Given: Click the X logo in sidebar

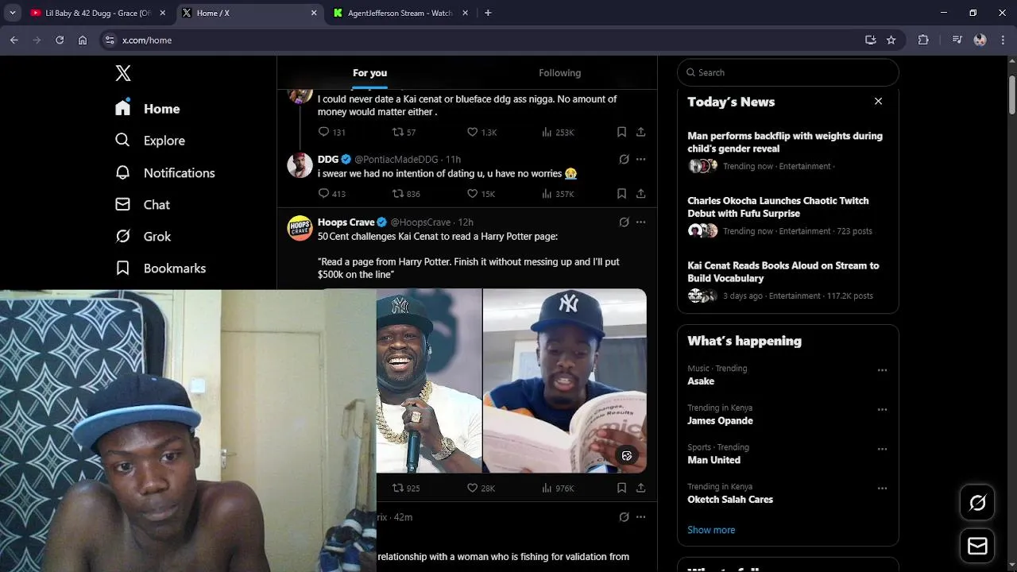Looking at the screenshot, I should [x=123, y=73].
